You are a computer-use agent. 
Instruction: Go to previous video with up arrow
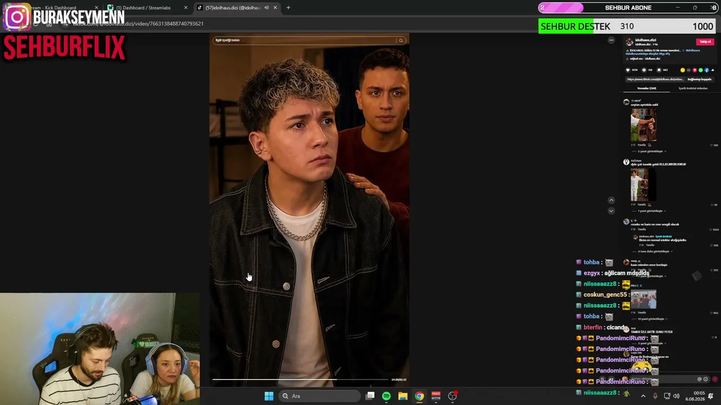tap(611, 200)
